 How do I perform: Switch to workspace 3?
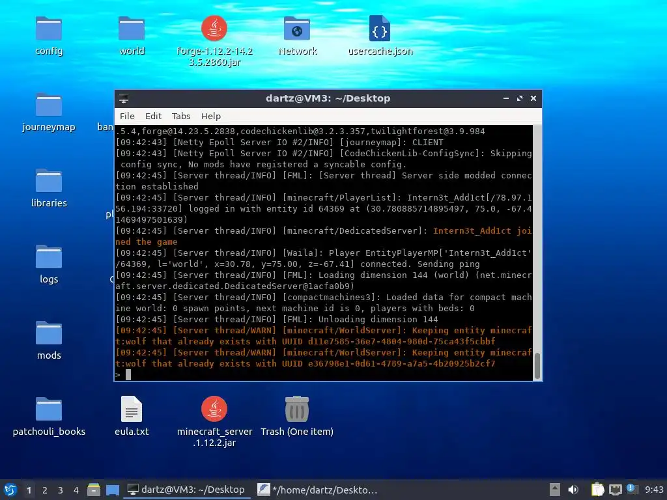(x=61, y=490)
